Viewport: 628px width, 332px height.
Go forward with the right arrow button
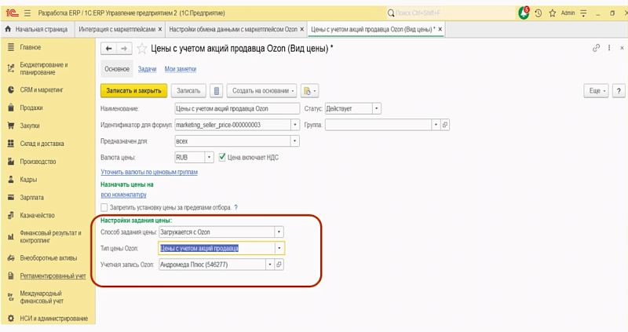tap(124, 49)
